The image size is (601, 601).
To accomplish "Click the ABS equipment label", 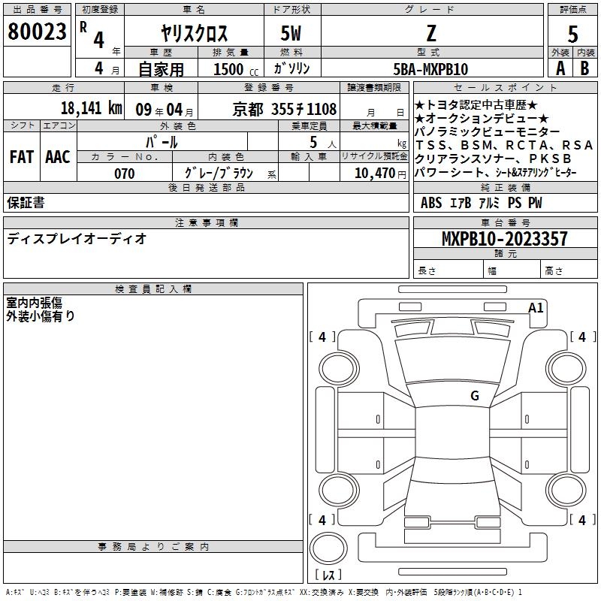I will [431, 203].
